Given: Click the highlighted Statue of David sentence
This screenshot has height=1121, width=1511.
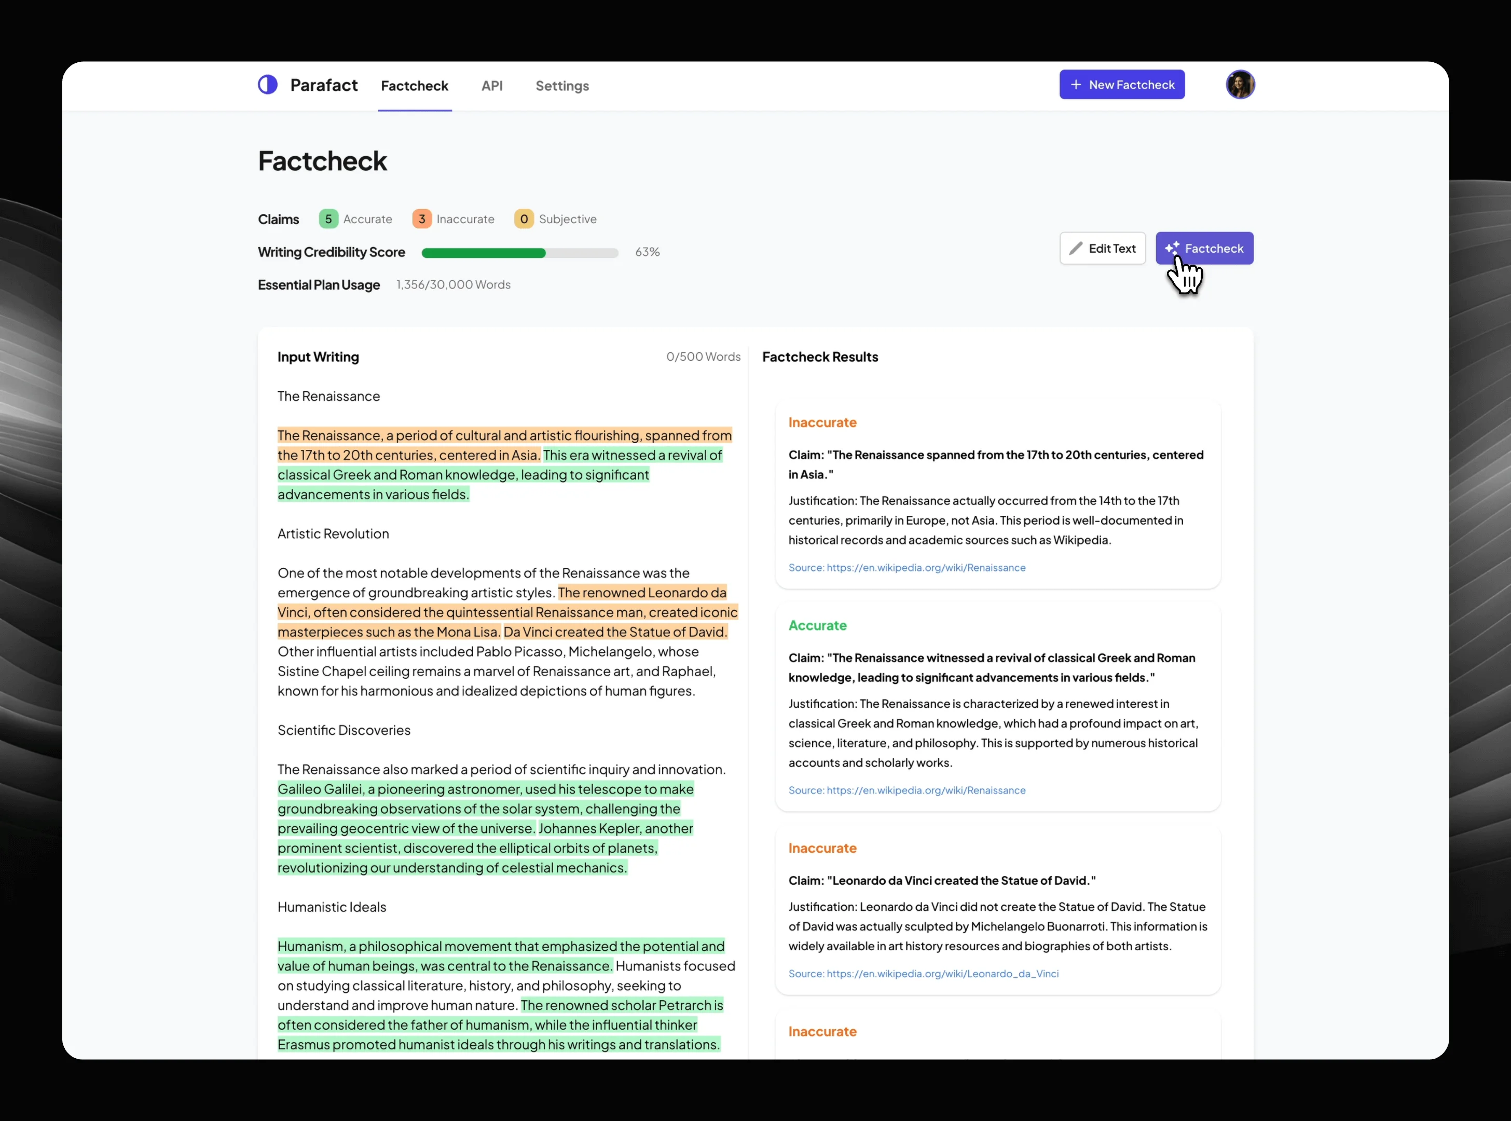Looking at the screenshot, I should [615, 632].
